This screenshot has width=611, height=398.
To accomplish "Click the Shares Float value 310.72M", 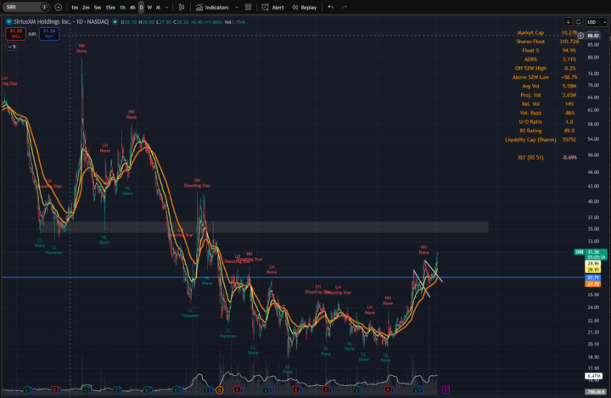I will (569, 42).
